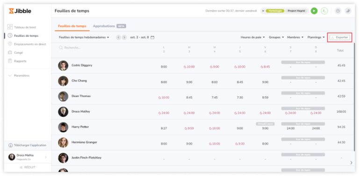Click Hermione Granger's 44:30 total
Screen dimensions: 359x176
341,142
